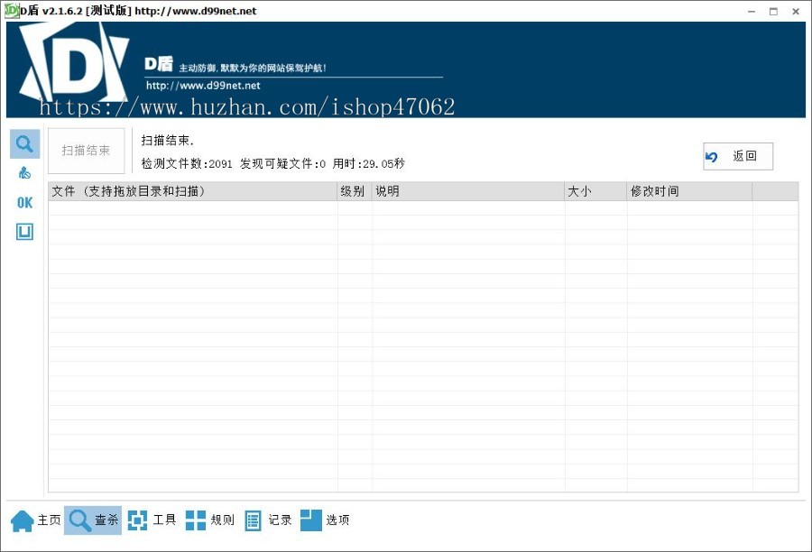Open the 选项 options tab
The height and width of the screenshot is (552, 812).
coord(325,520)
